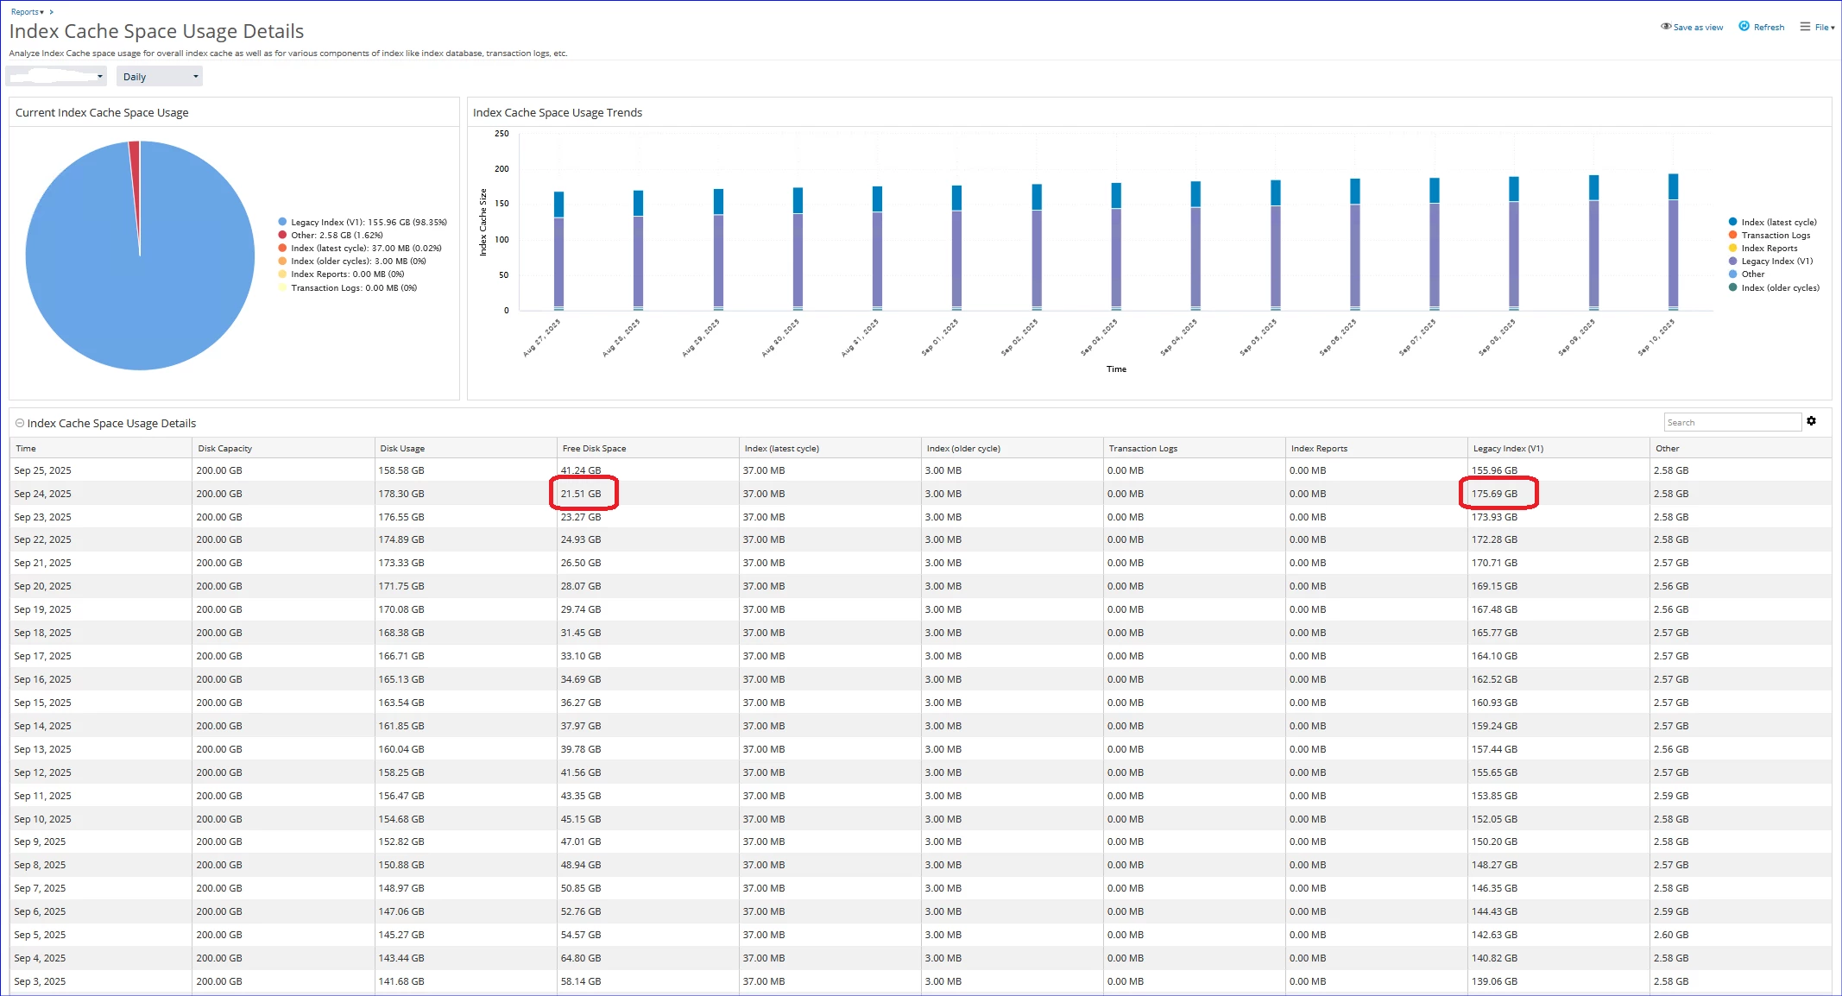Open the blank selection dropdown beside Daily

pos(57,77)
